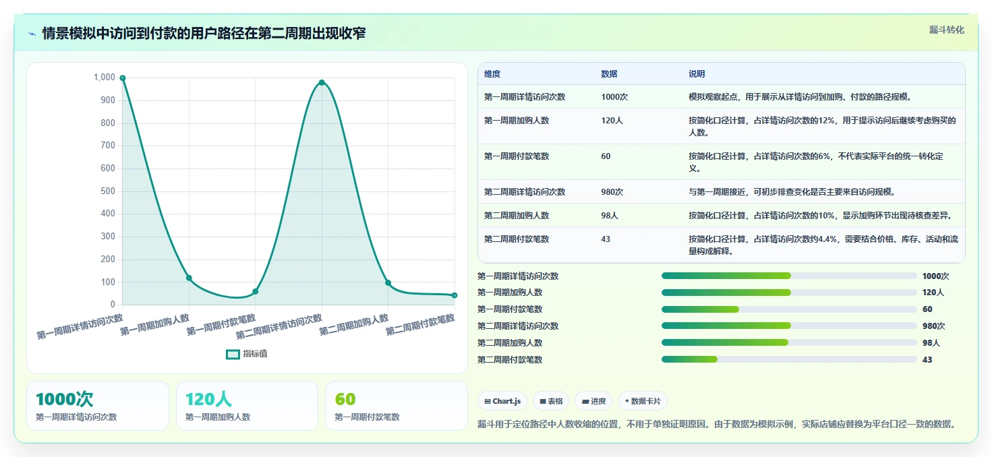The width and height of the screenshot is (992, 457).
Task: Select the 表格 tag
Action: pyautogui.click(x=551, y=401)
